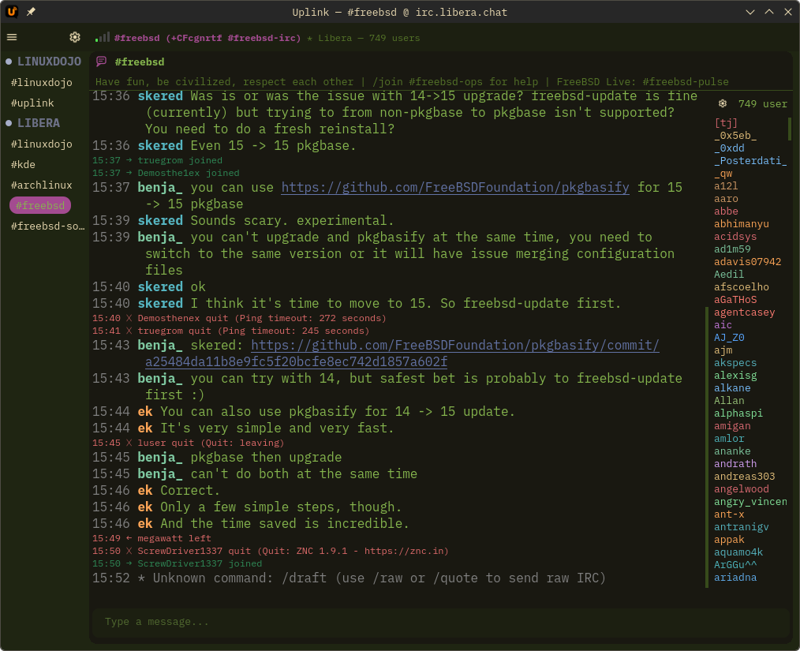Select #linuxdojo under LIBERA network
Viewport: 800px width, 651px height.
pyautogui.click(x=41, y=144)
